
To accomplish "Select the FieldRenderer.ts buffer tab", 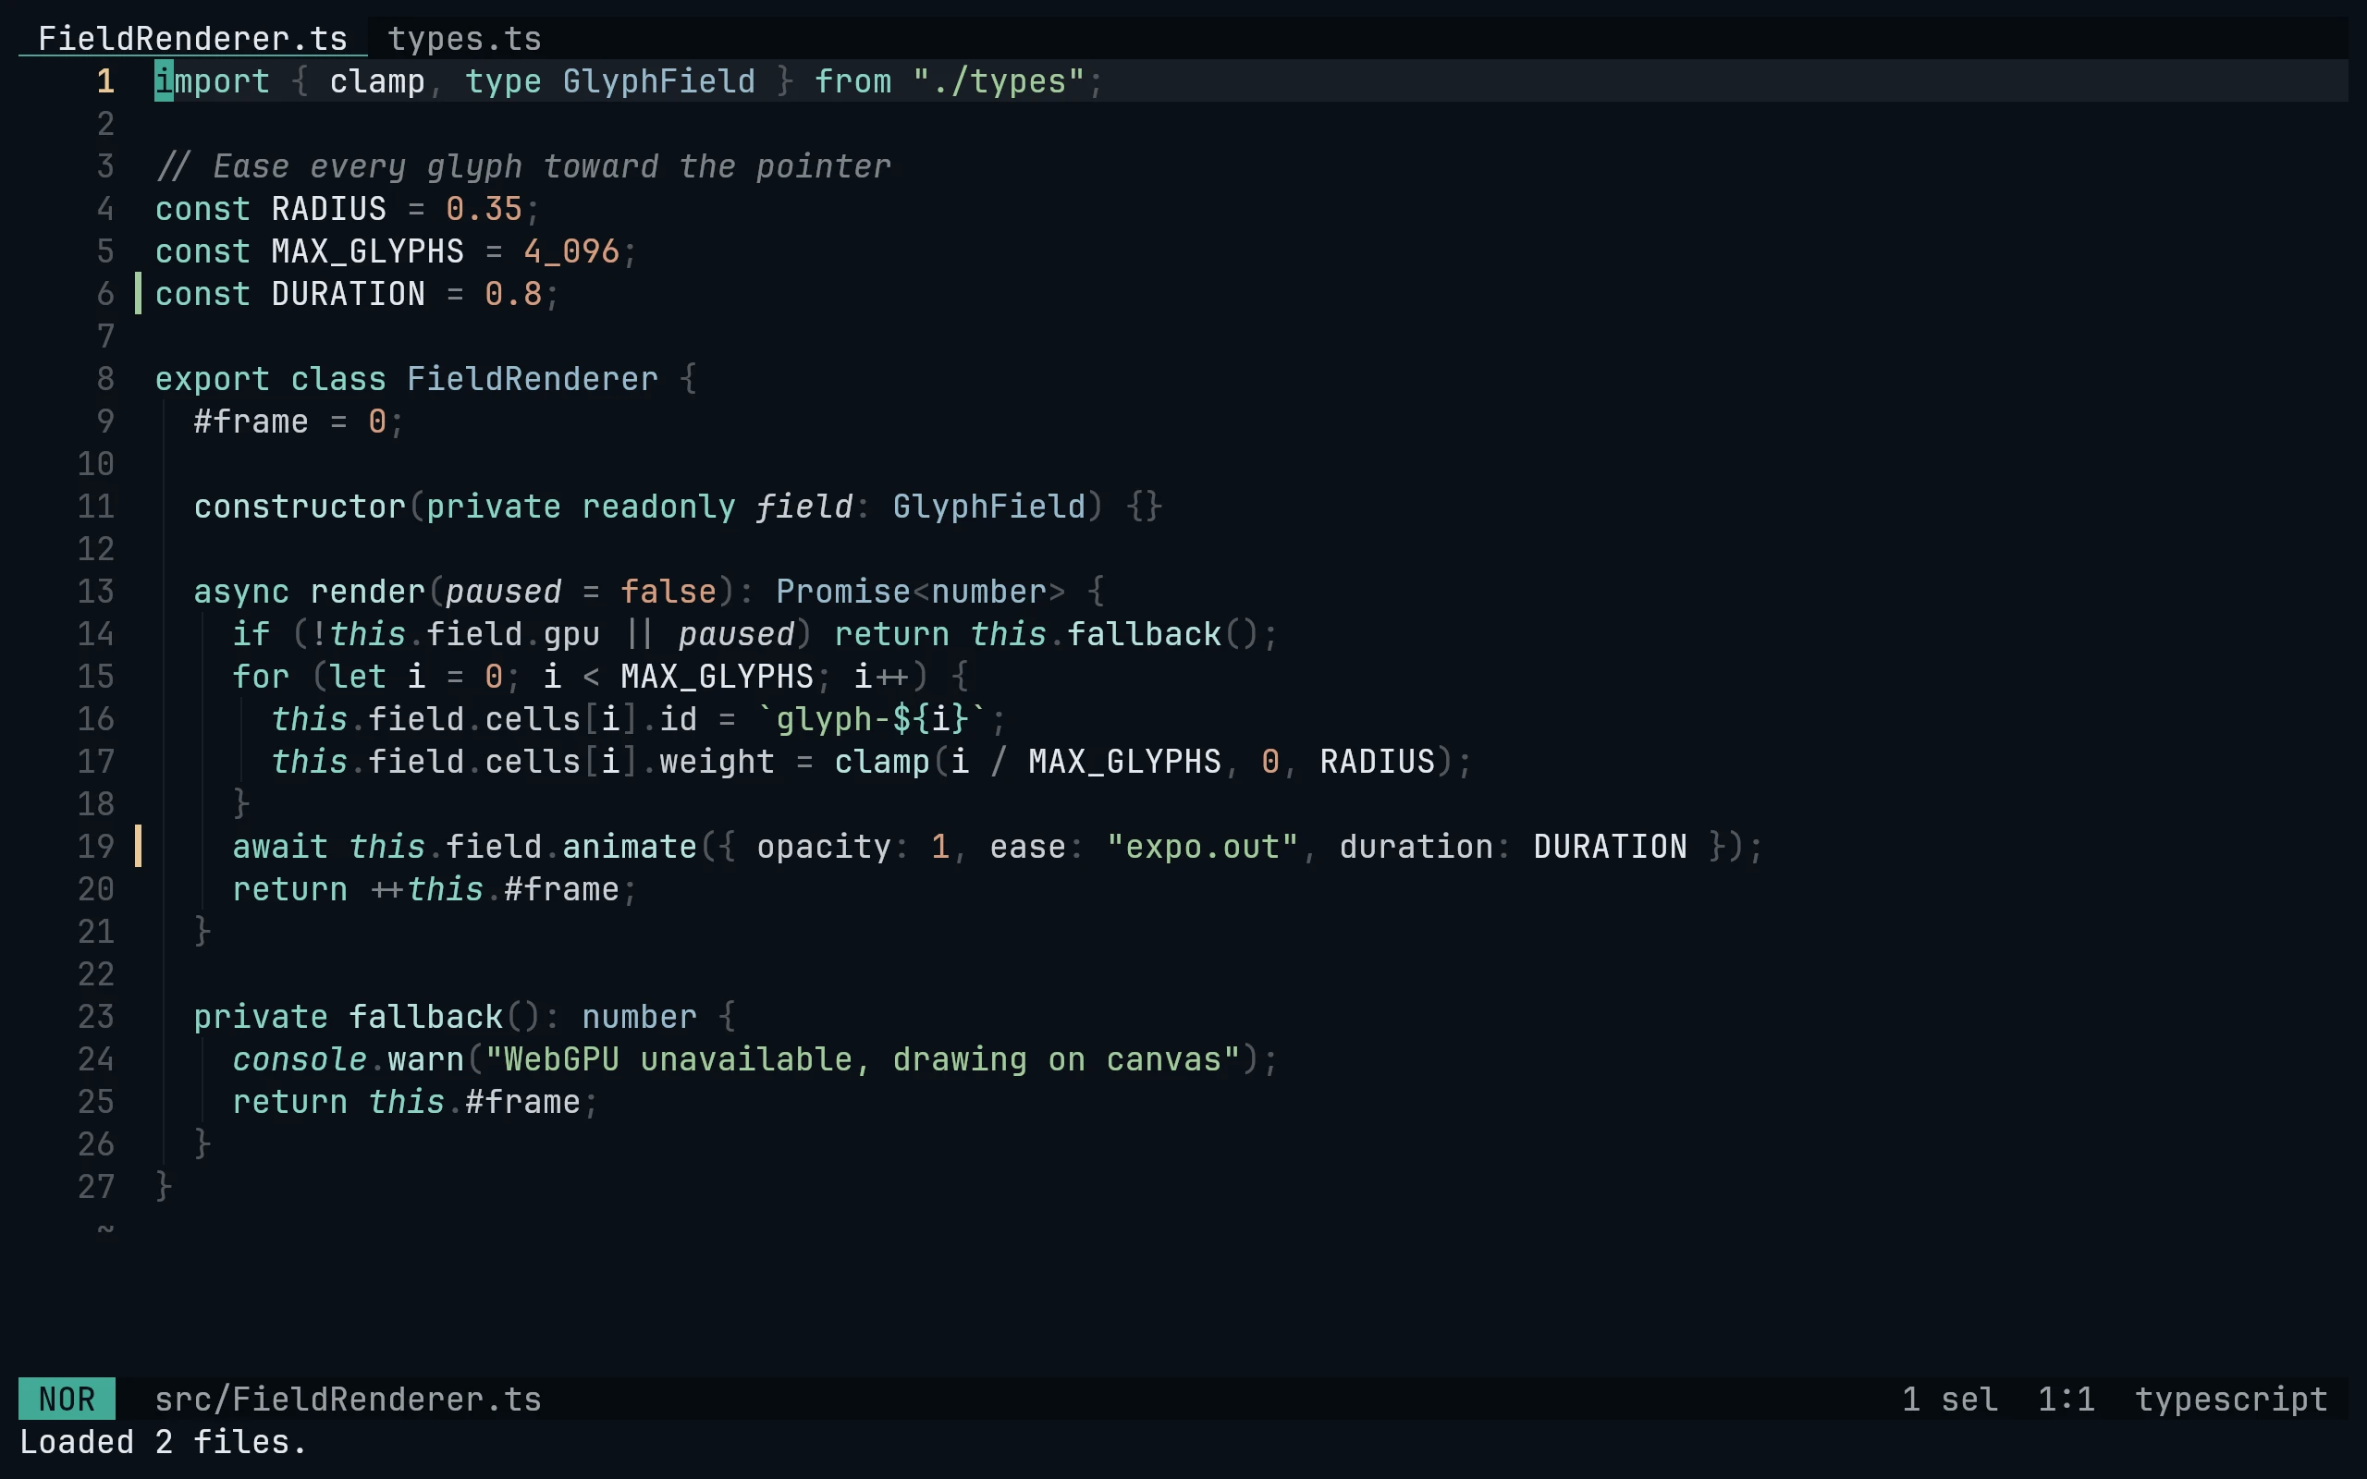I will (192, 39).
